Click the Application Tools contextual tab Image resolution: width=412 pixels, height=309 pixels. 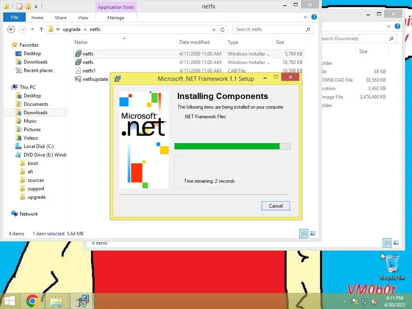click(x=116, y=7)
